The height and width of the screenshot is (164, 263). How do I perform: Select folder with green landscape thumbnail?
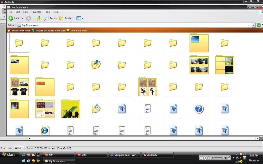pos(224,65)
